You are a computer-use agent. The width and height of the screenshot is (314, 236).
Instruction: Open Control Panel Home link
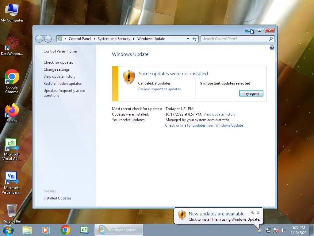(60, 51)
